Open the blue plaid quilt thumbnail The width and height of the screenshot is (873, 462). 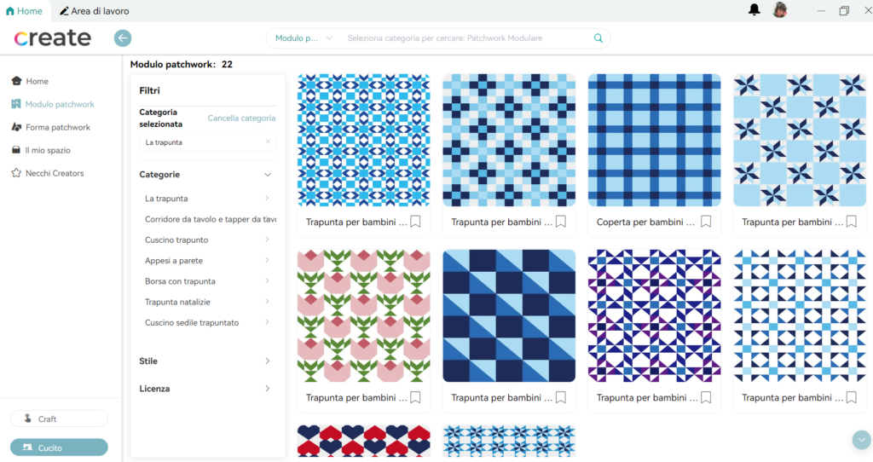coord(654,140)
